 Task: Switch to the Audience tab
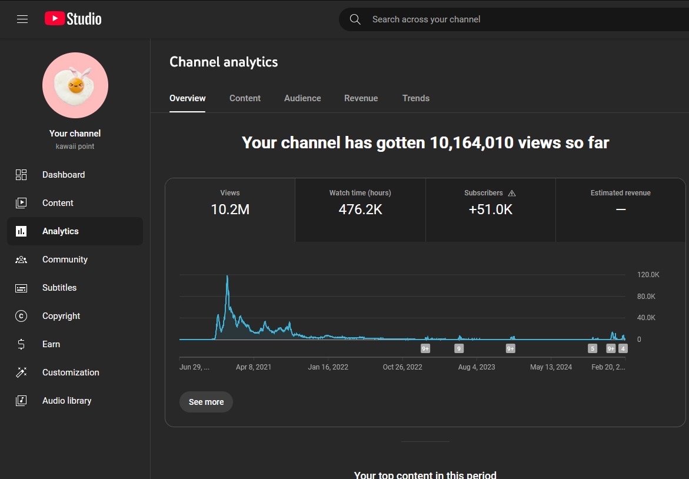click(x=302, y=98)
